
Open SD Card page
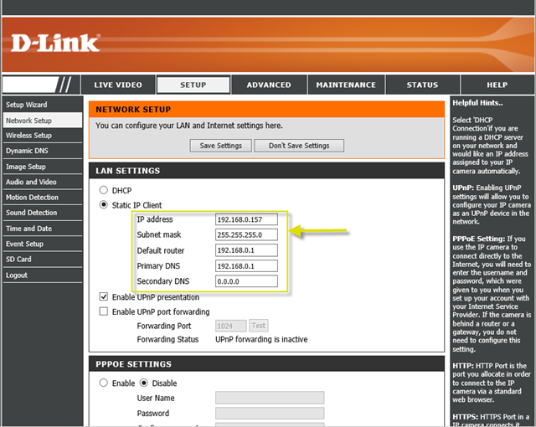[x=43, y=260]
